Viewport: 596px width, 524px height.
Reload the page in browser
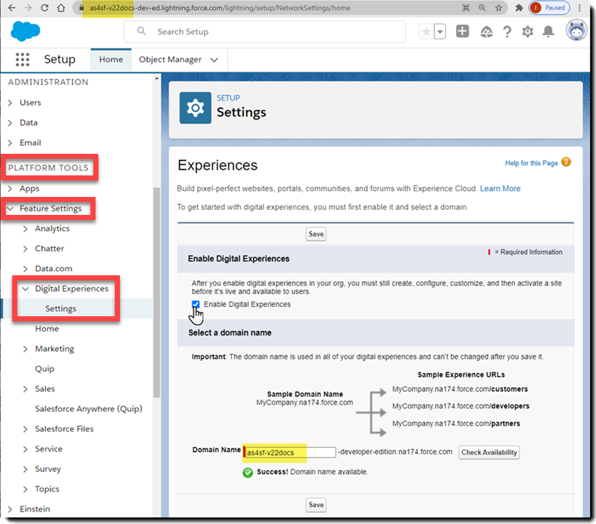[x=45, y=8]
